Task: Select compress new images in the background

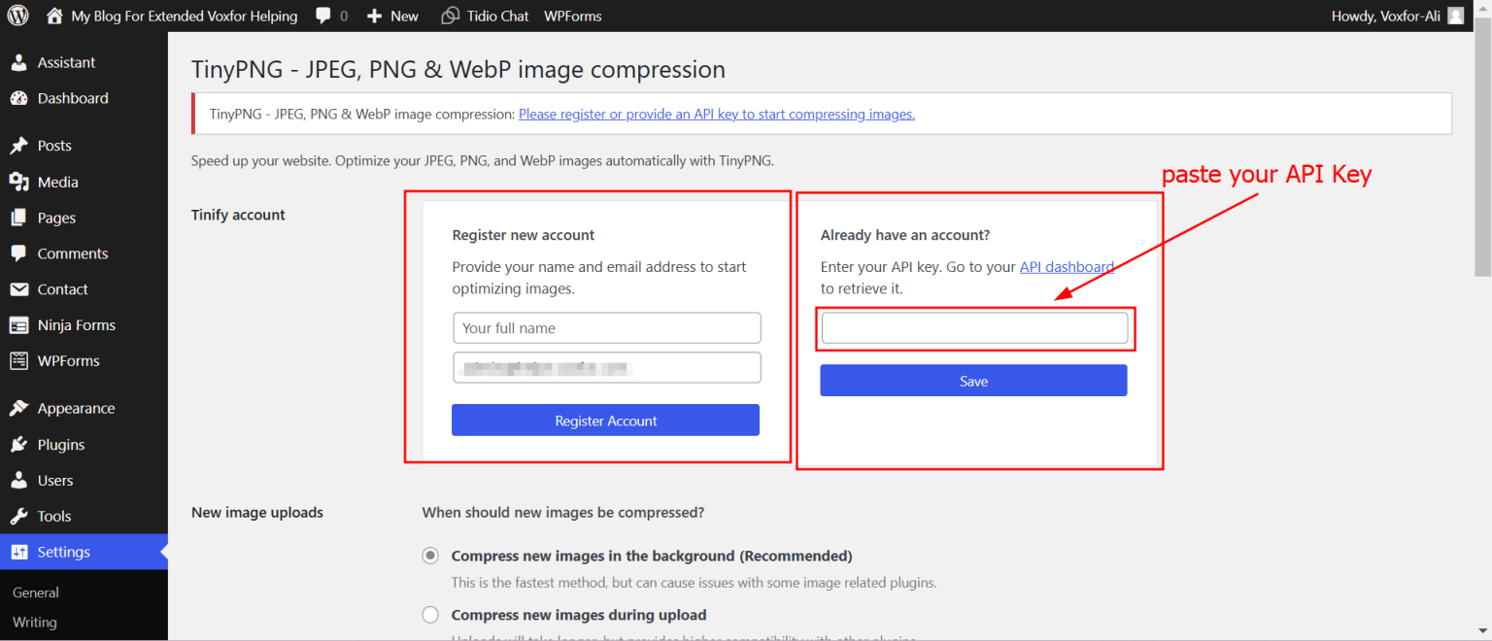Action: (x=430, y=556)
